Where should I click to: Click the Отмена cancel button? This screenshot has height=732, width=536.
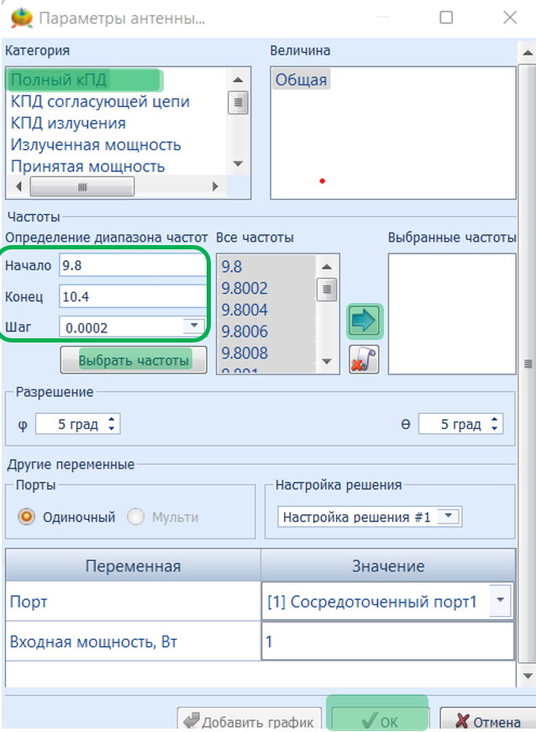click(x=484, y=720)
